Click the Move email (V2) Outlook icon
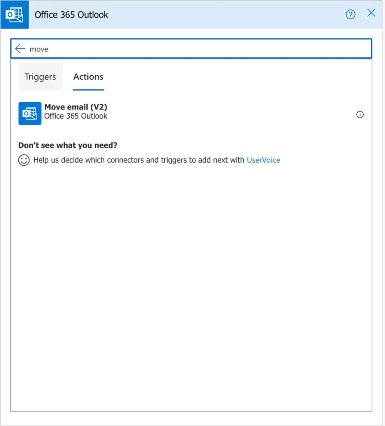 click(30, 113)
